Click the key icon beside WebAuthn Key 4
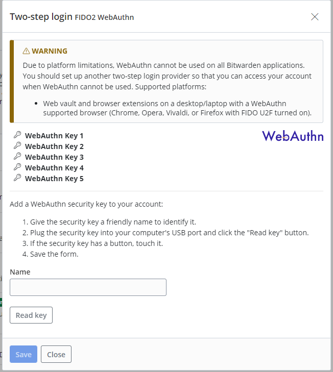 pyautogui.click(x=17, y=167)
